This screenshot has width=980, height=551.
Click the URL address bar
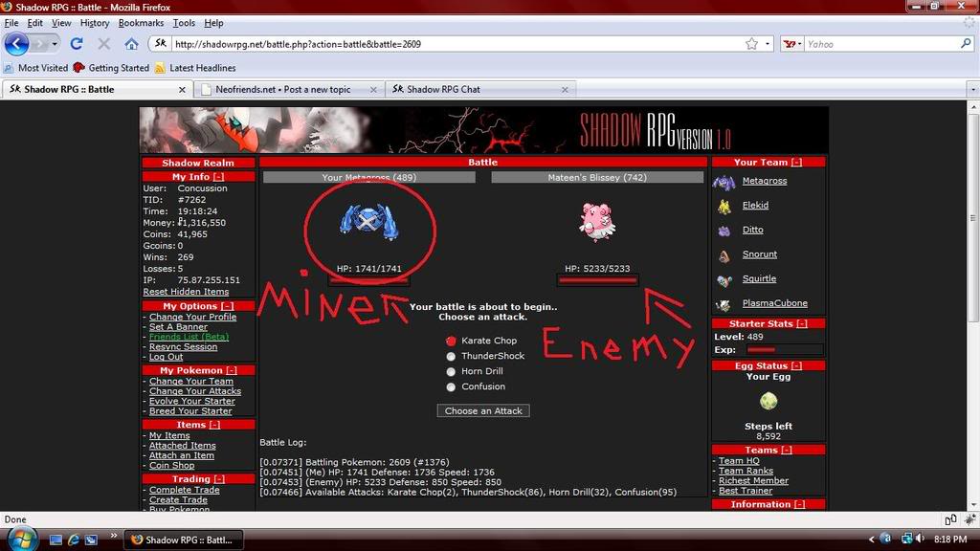450,44
